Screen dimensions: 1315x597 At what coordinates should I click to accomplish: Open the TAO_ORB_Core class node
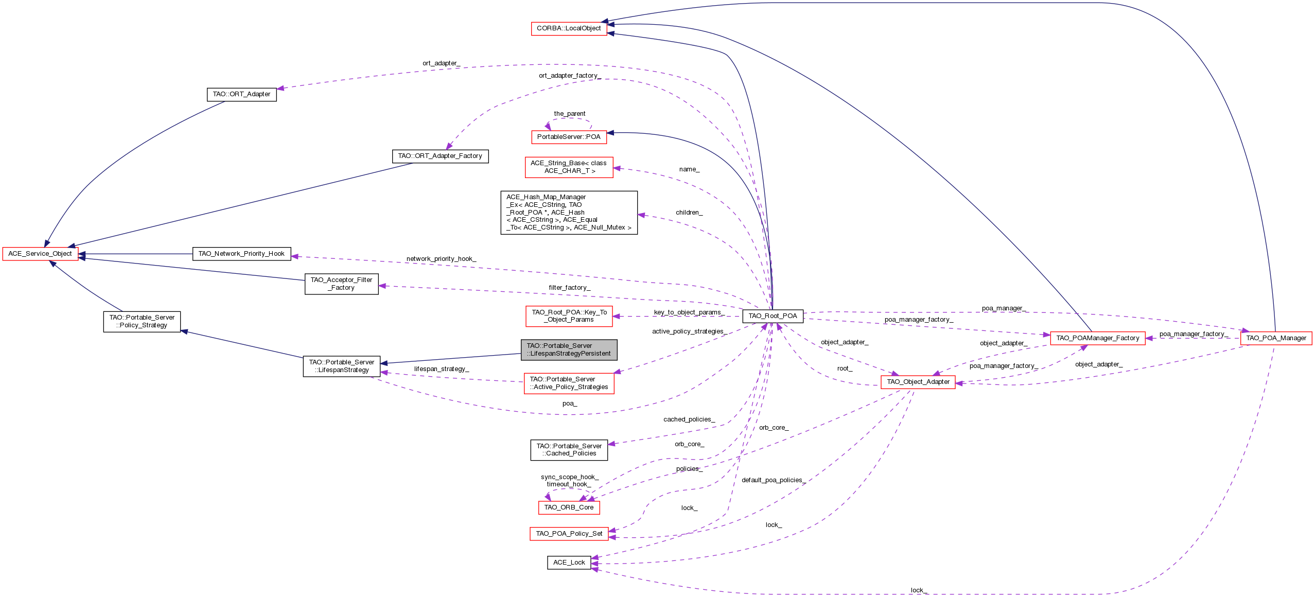tap(569, 507)
